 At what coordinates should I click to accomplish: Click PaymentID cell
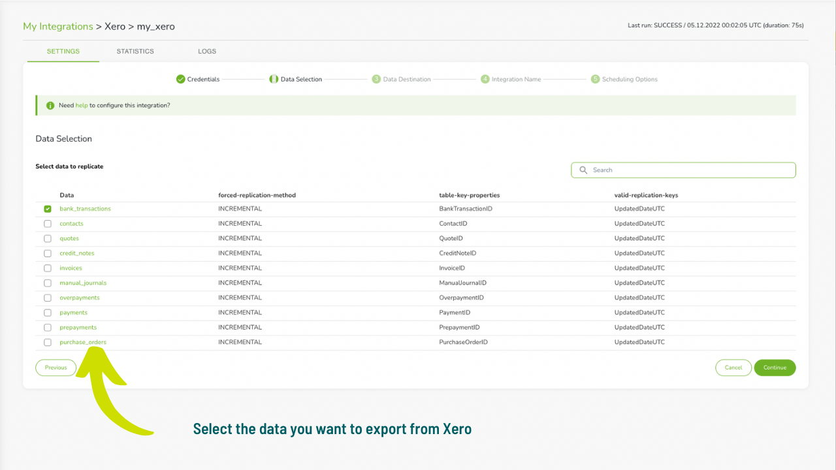click(455, 313)
